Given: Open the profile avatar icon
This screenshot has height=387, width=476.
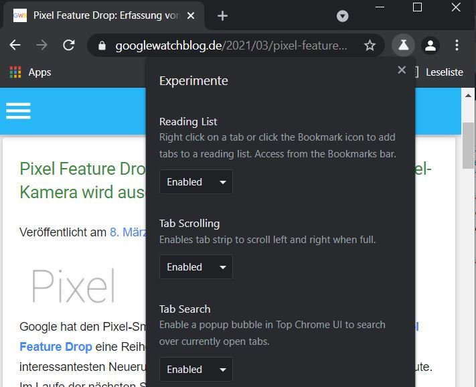Looking at the screenshot, I should [430, 46].
